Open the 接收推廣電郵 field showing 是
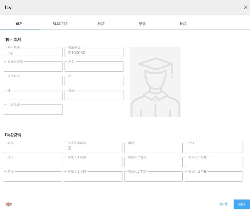The height and width of the screenshot is (210, 250). [x=93, y=148]
